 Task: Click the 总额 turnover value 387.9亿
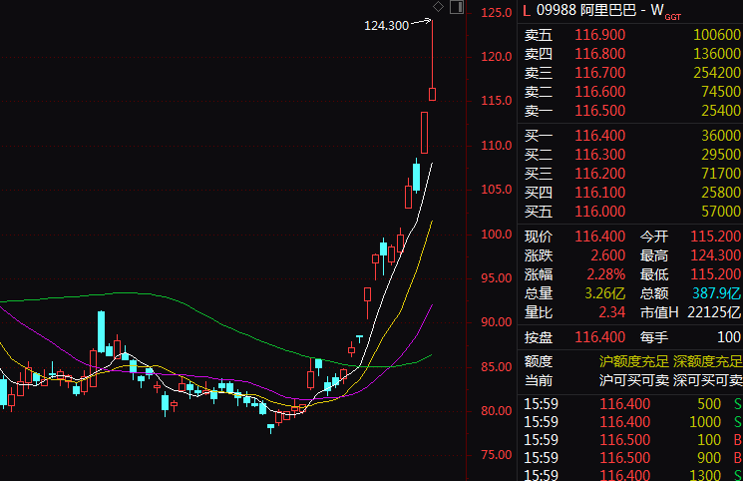tap(718, 293)
